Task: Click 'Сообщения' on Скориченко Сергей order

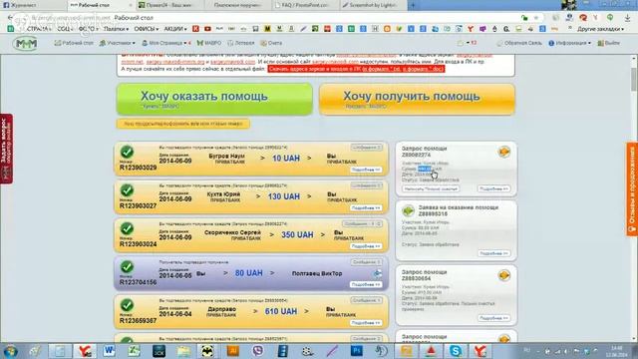Action: point(362,223)
